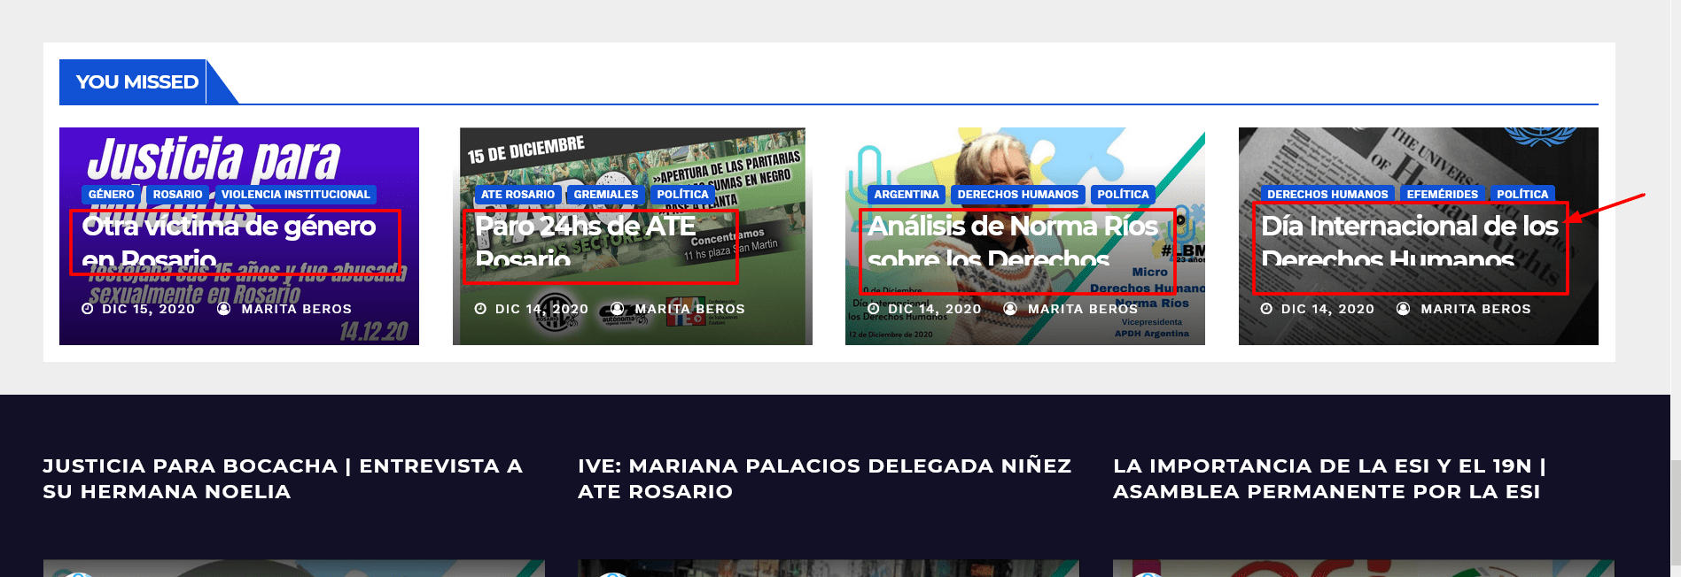The image size is (1681, 577).
Task: Click the ATE ROSARIO category tag
Action: tap(518, 195)
